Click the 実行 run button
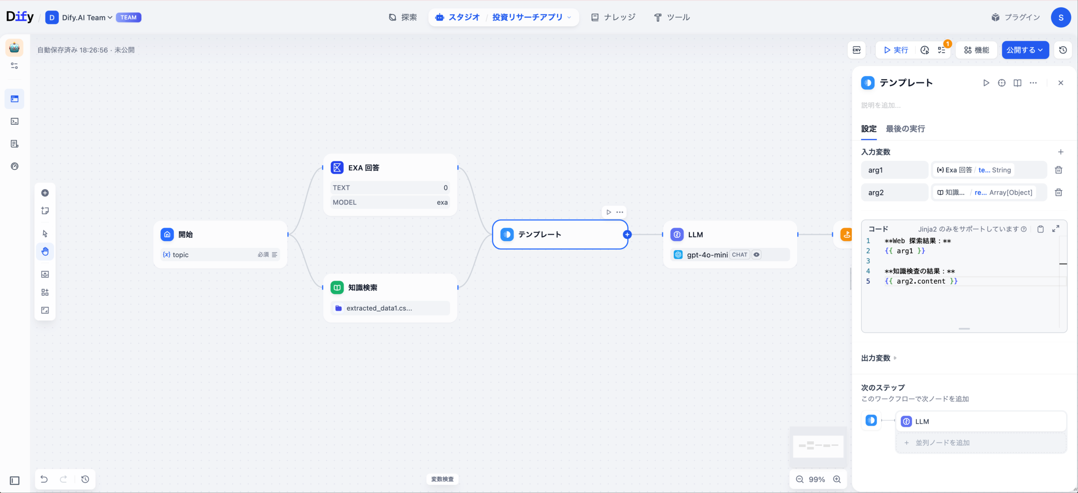Viewport: 1078px width, 493px height. click(896, 50)
